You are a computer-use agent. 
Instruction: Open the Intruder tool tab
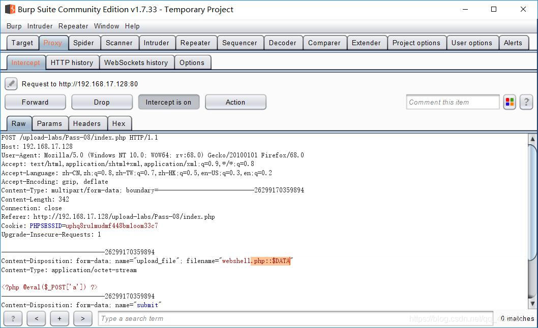point(157,43)
